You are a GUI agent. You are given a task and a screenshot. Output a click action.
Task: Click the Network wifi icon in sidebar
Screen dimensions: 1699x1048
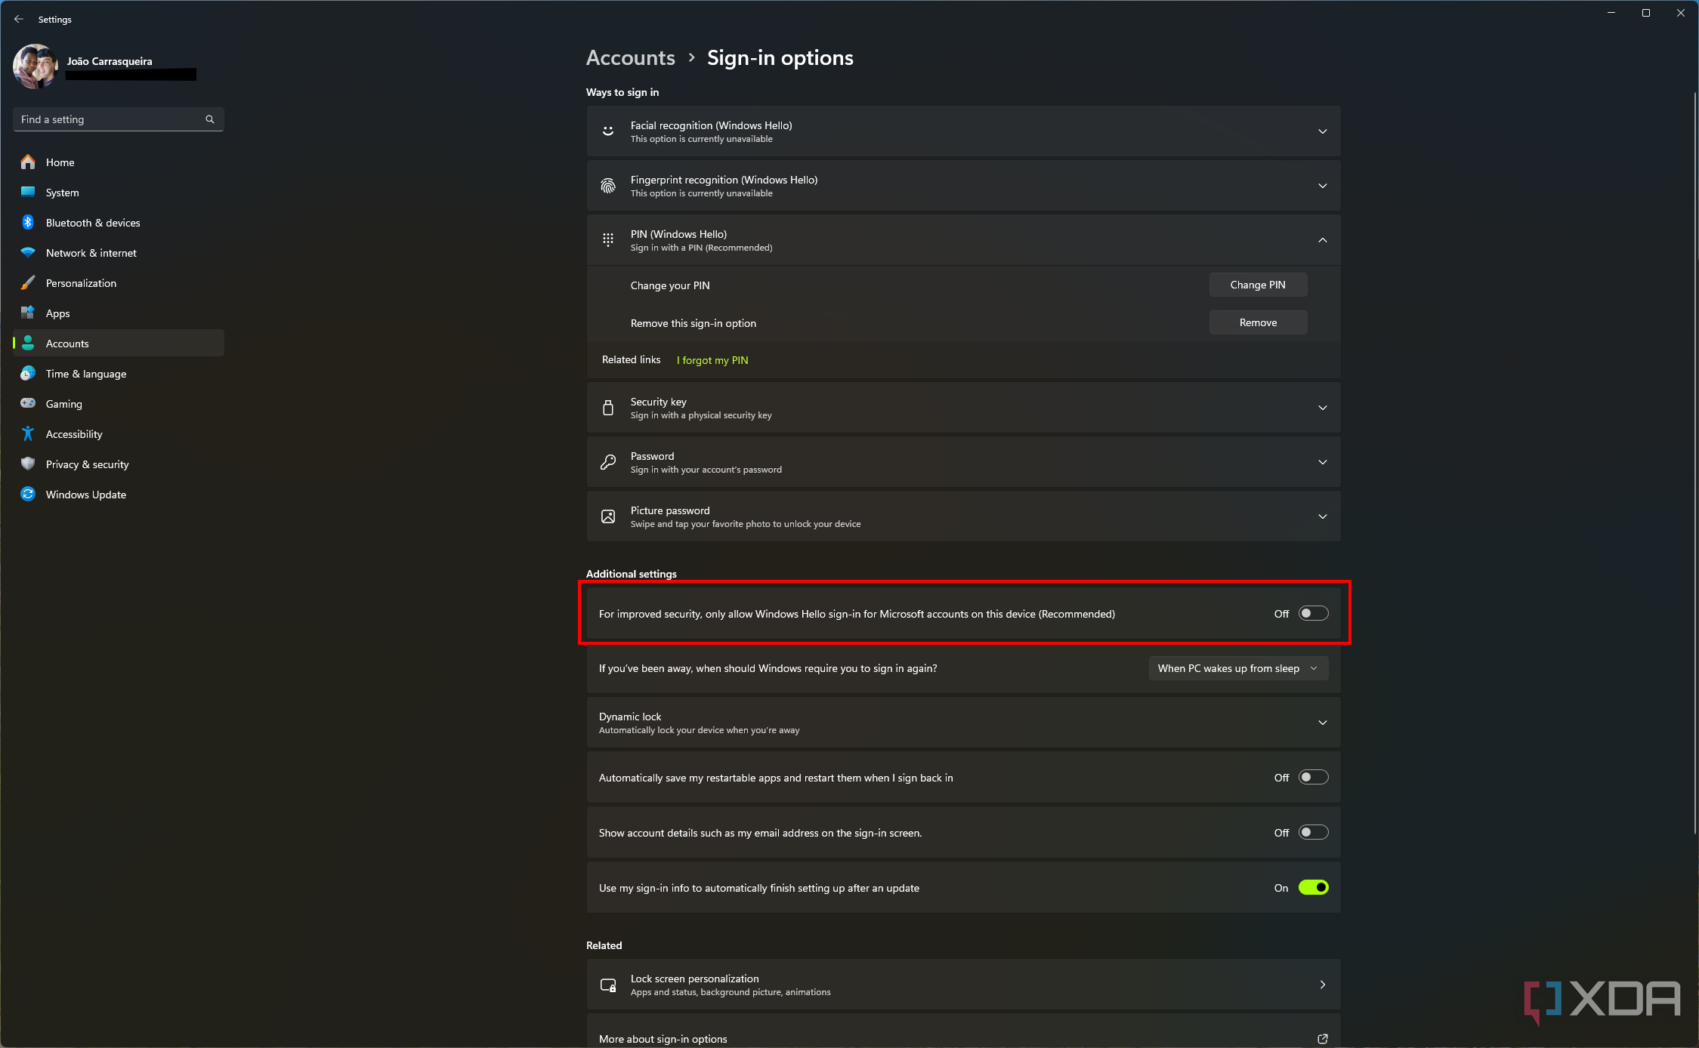pyautogui.click(x=28, y=252)
